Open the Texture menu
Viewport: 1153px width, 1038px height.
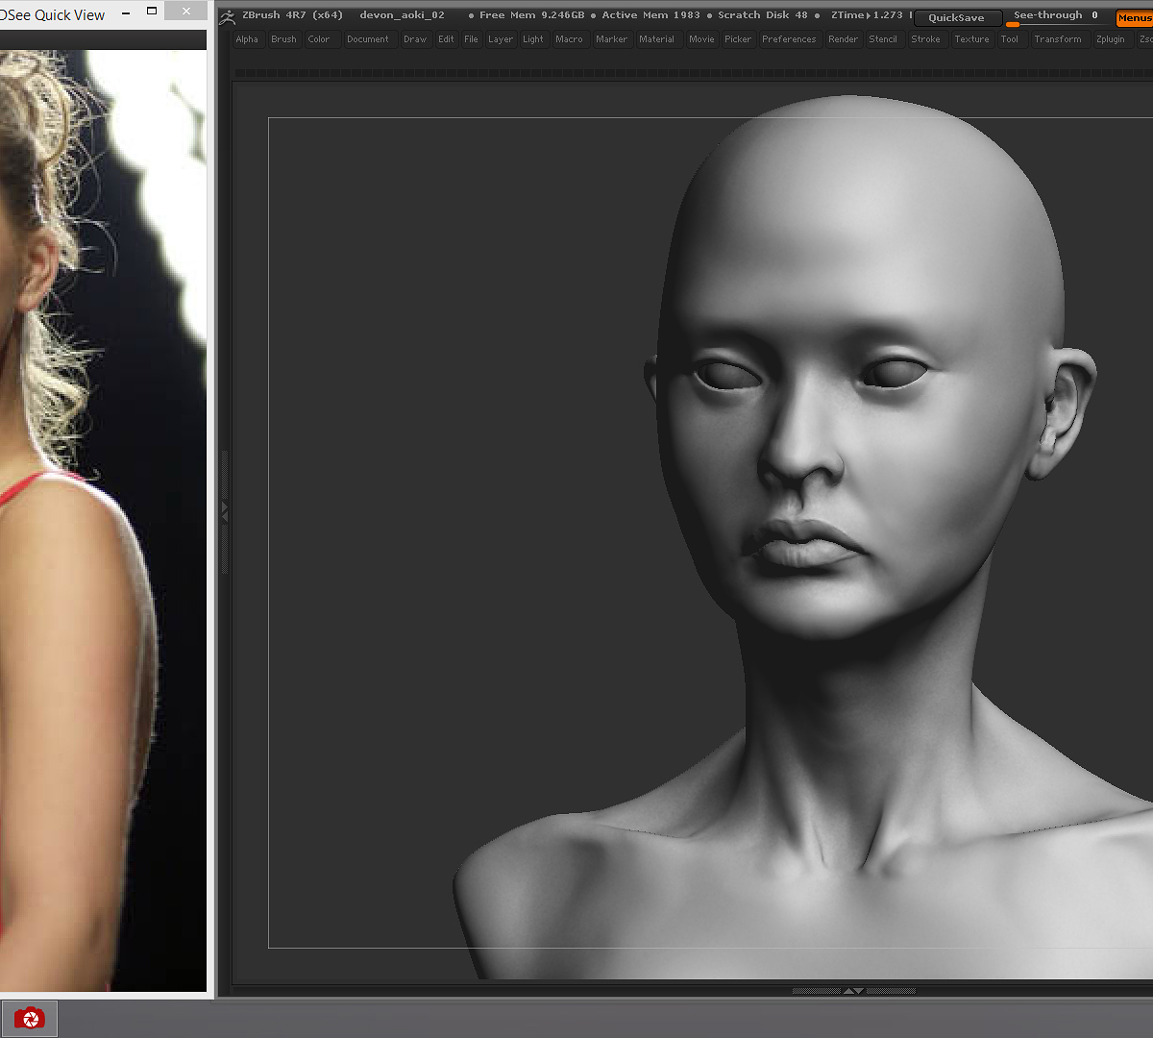971,39
